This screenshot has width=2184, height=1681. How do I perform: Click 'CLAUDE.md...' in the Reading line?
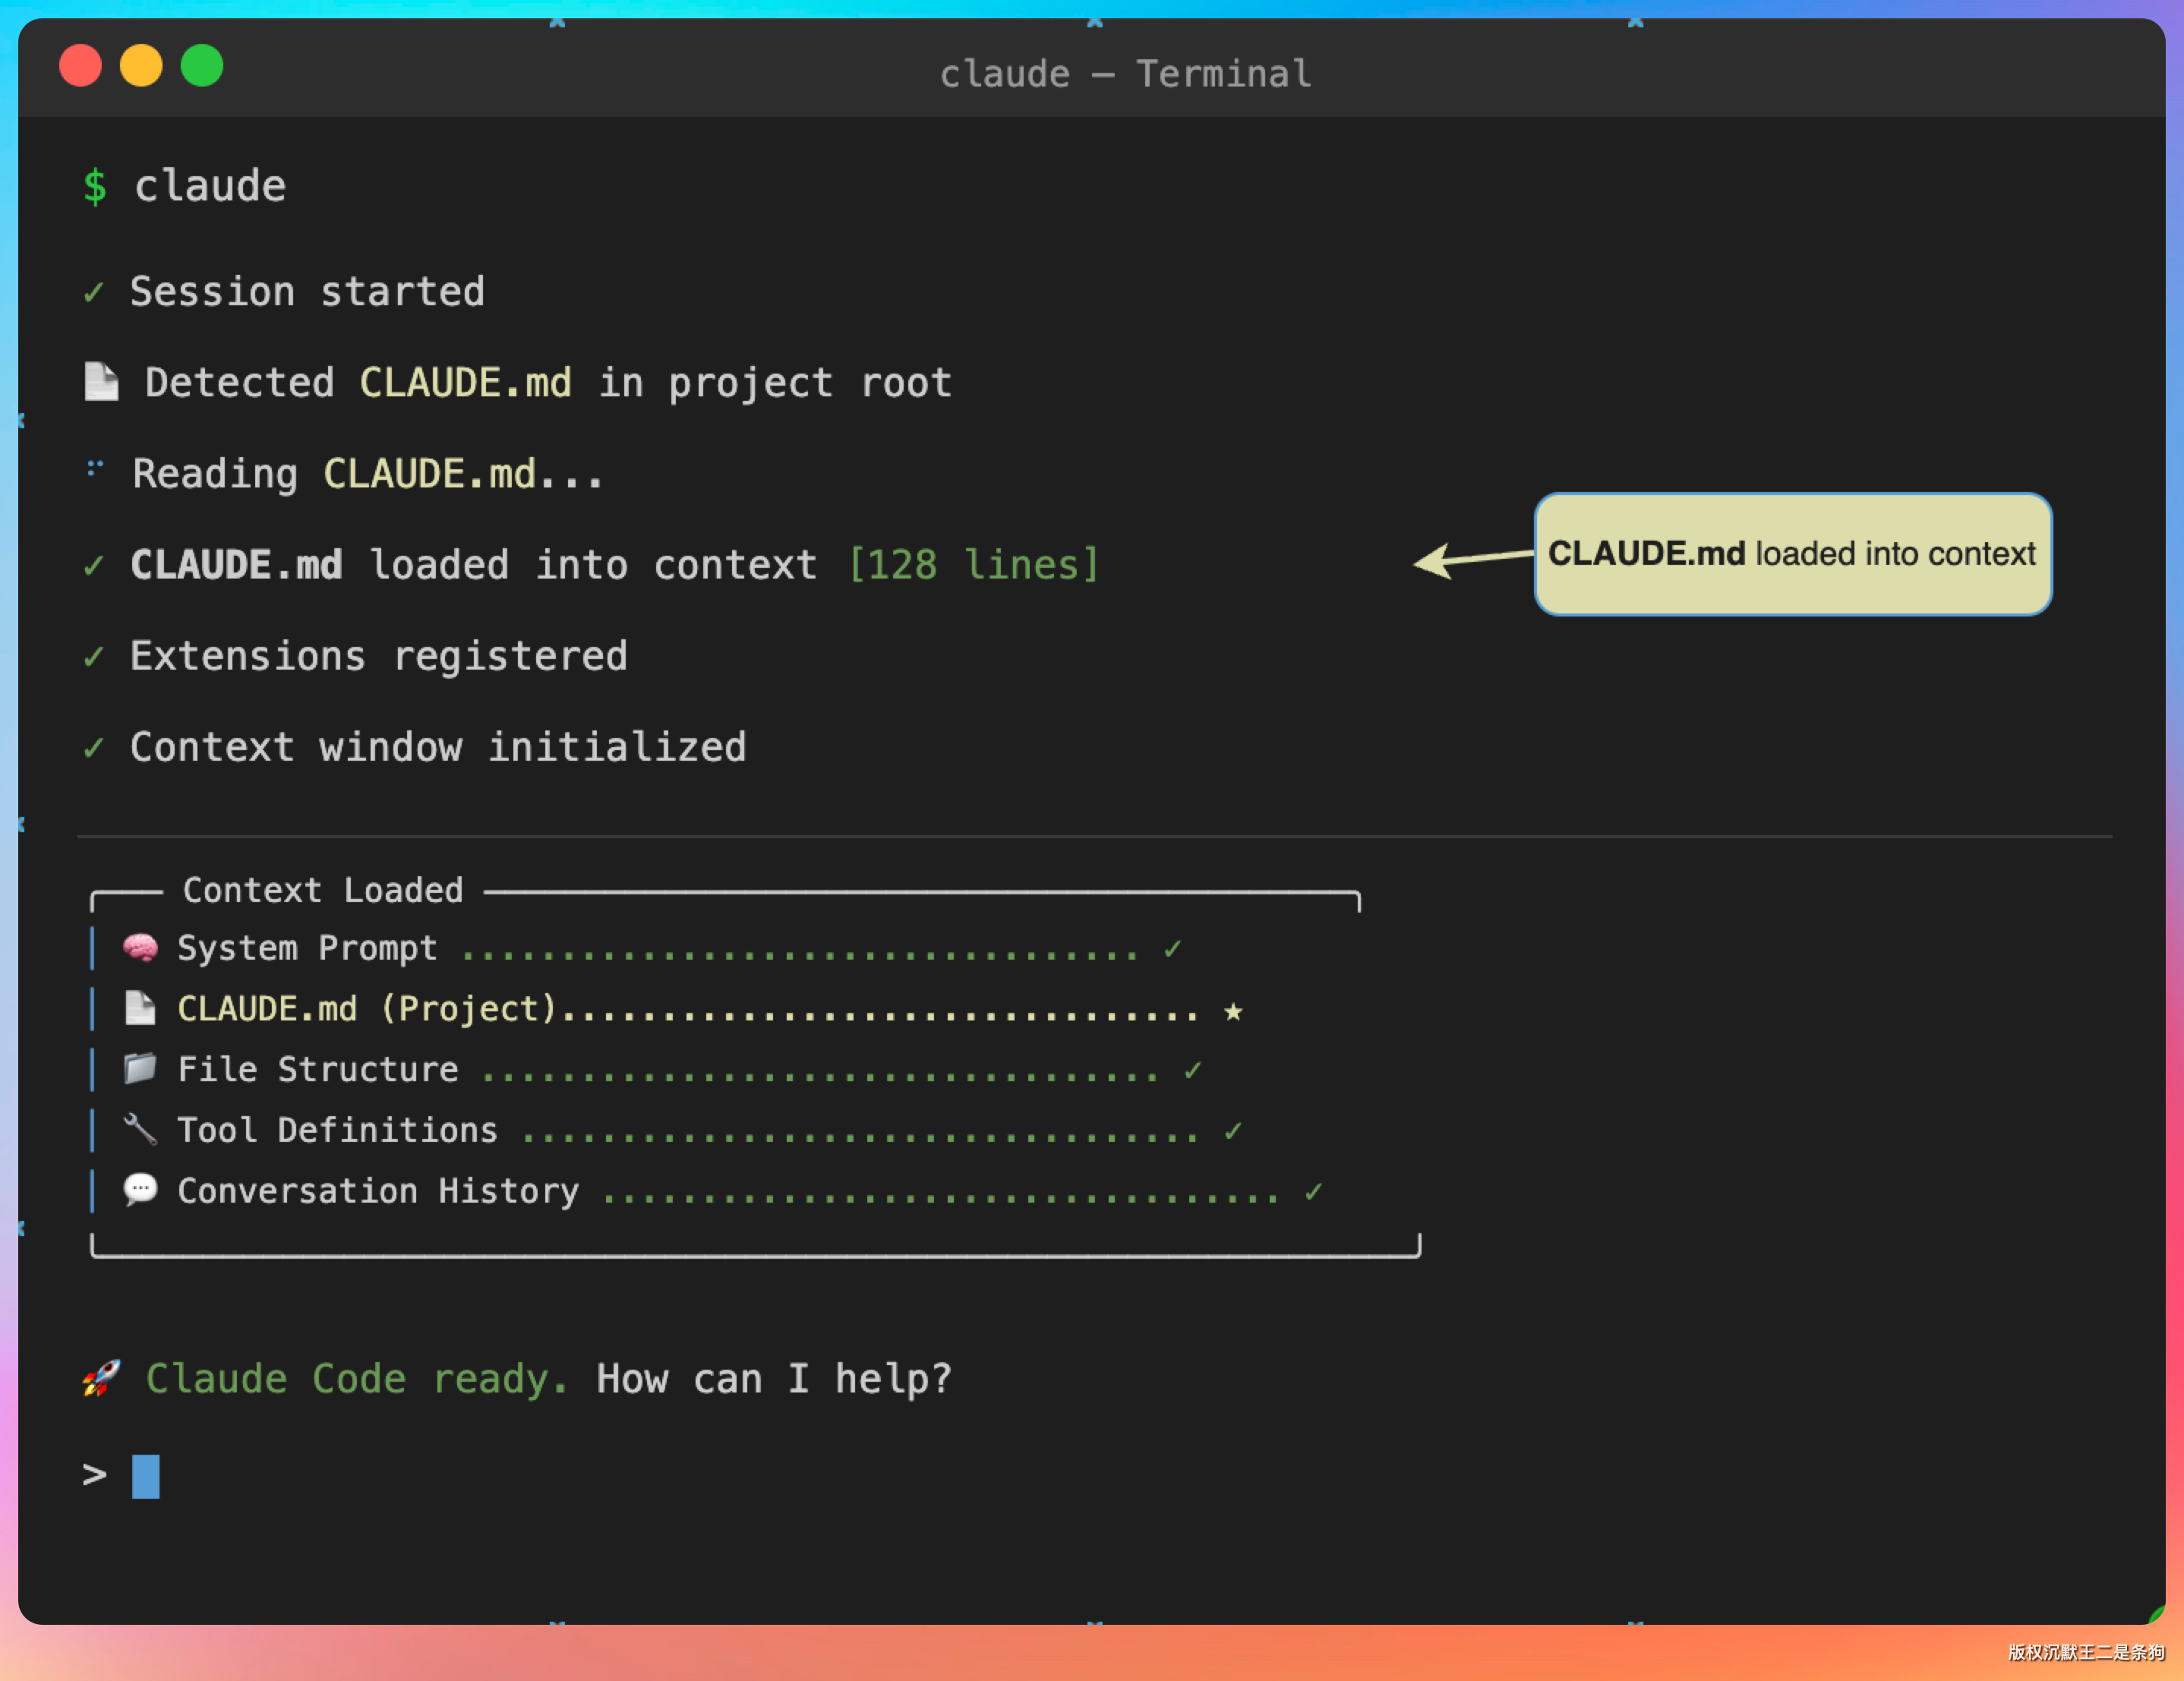463,474
